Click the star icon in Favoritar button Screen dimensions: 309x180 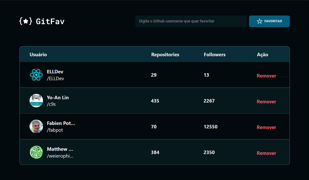(260, 21)
